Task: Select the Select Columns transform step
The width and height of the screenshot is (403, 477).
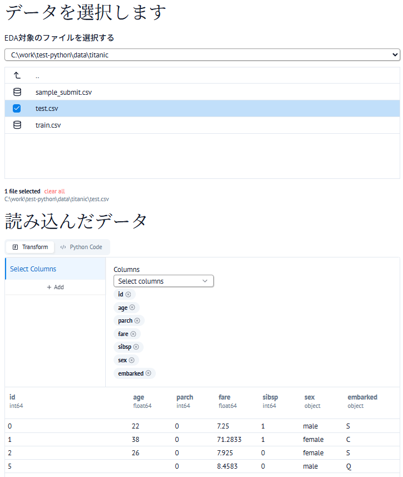Action: (x=55, y=269)
